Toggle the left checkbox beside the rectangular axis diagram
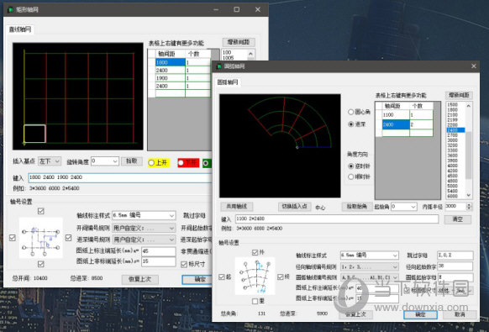The image size is (489, 332). pyautogui.click(x=12, y=238)
